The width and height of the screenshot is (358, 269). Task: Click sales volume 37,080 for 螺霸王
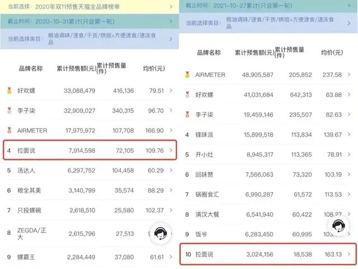[x=124, y=257]
